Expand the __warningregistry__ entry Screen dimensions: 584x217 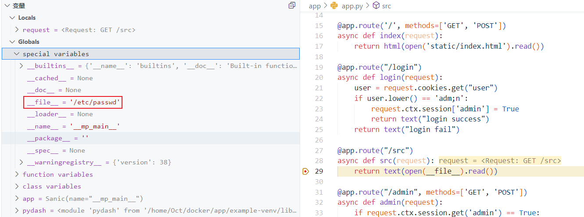(x=21, y=162)
